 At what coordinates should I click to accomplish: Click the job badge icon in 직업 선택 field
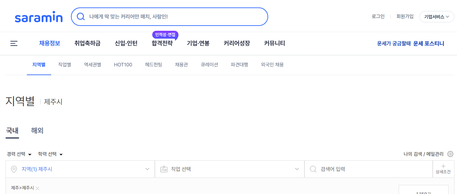163,169
